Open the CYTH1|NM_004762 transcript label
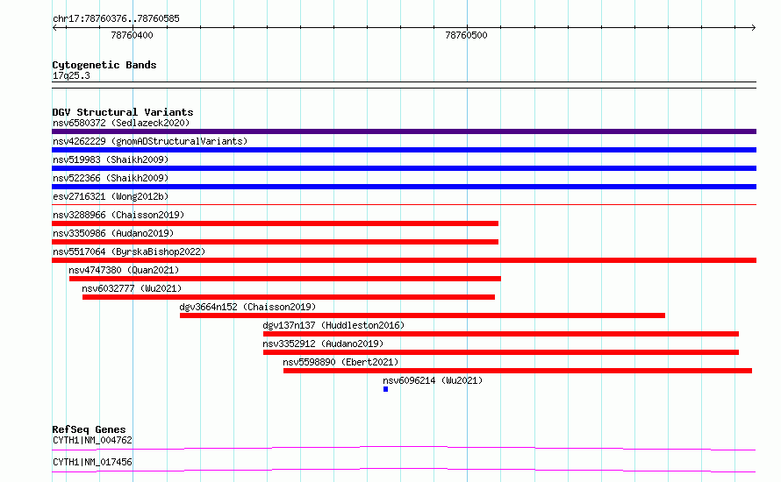 pyautogui.click(x=93, y=440)
